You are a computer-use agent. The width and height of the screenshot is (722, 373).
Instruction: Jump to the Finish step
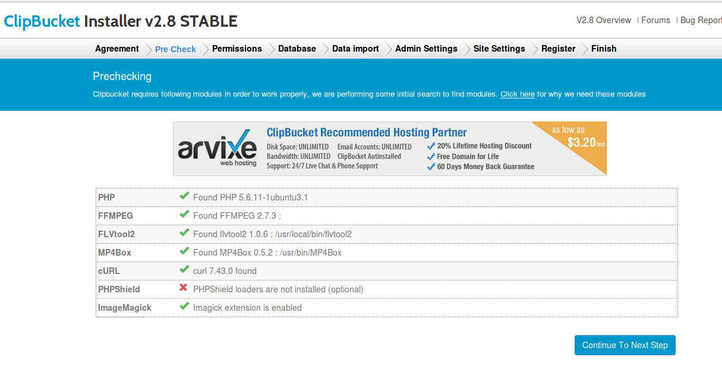point(604,49)
